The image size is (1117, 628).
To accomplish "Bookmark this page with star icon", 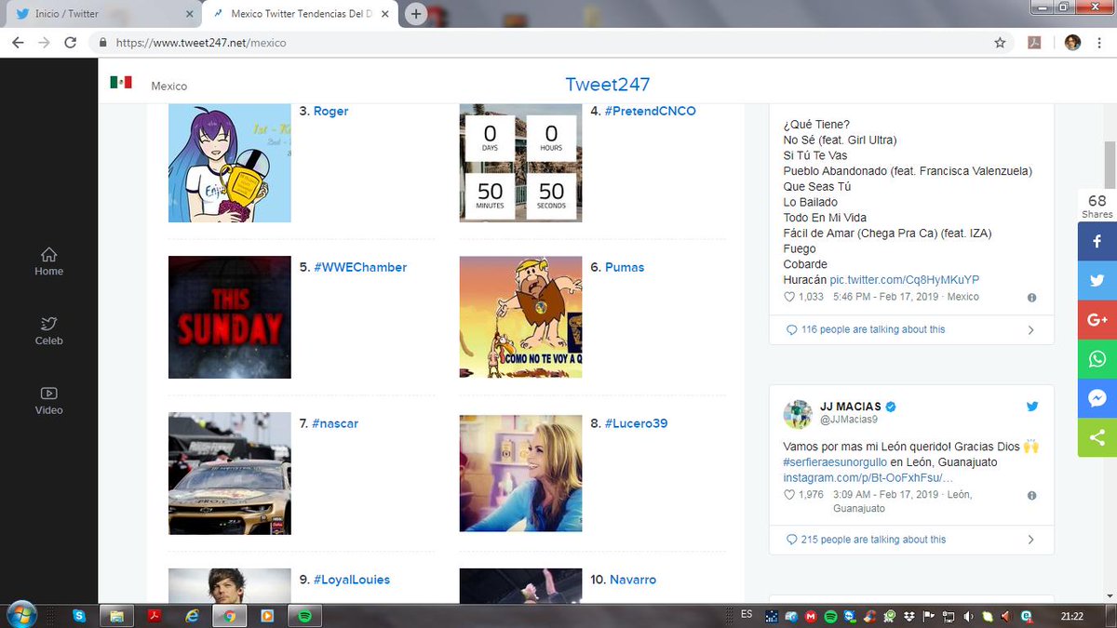I will (1000, 43).
